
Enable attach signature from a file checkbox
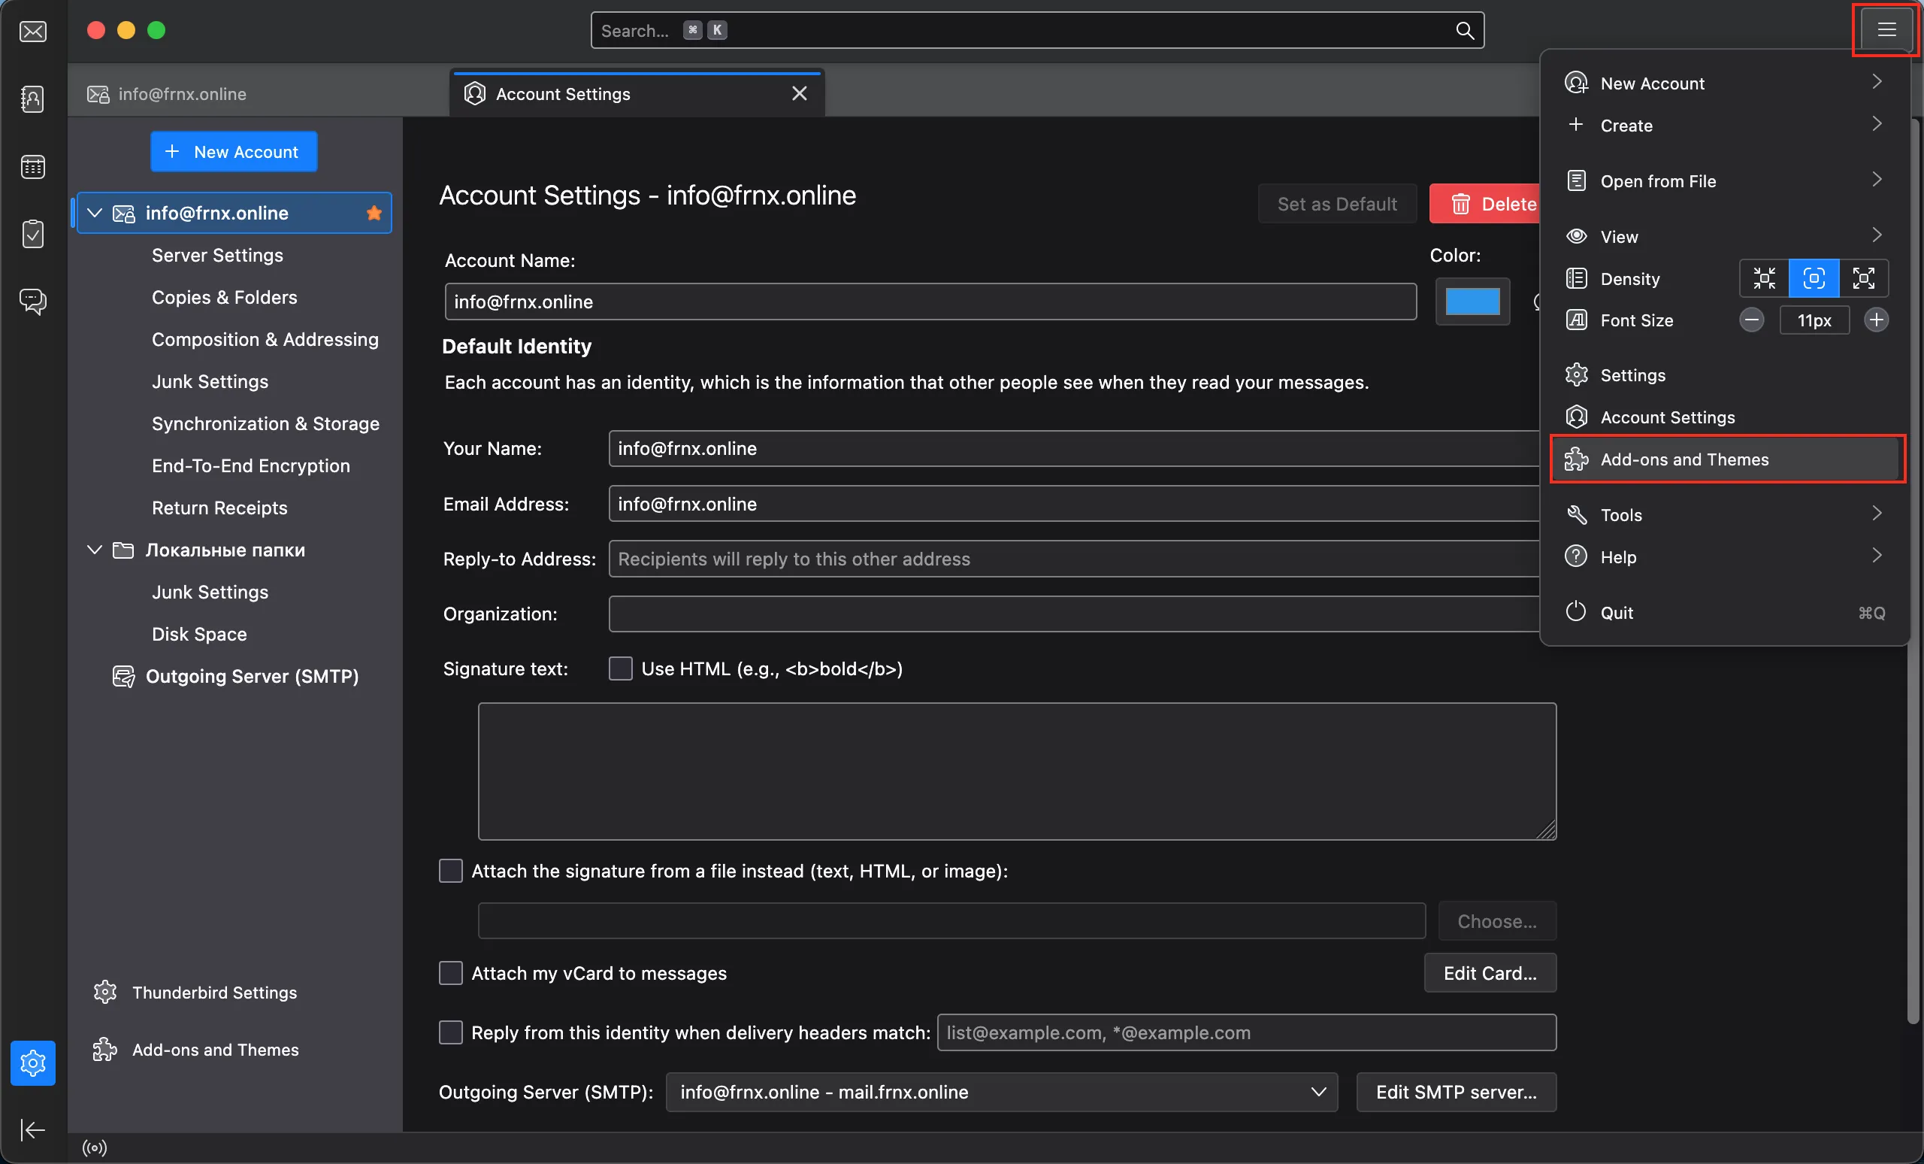tap(450, 870)
